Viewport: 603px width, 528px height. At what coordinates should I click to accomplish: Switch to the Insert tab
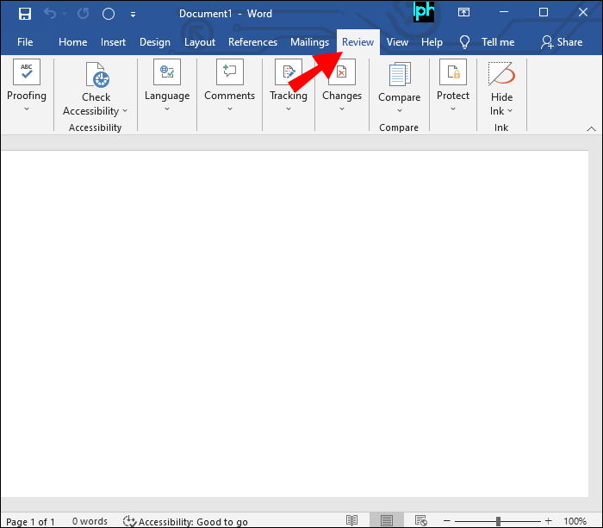pos(113,42)
